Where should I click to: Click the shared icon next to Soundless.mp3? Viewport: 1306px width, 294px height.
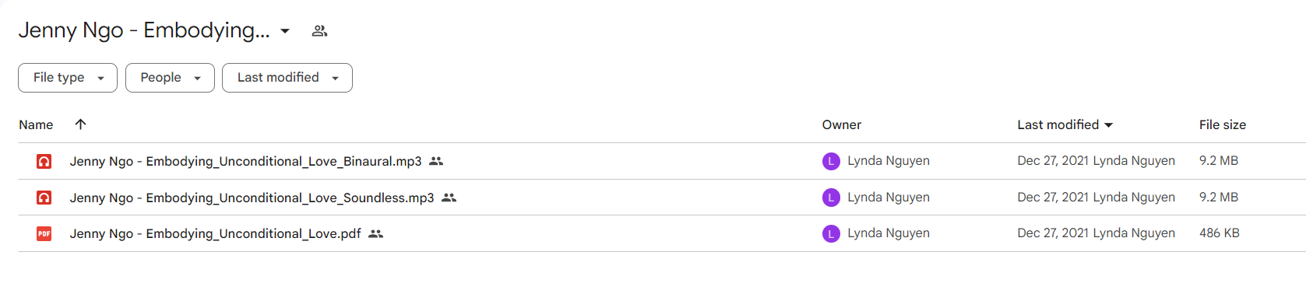[449, 198]
